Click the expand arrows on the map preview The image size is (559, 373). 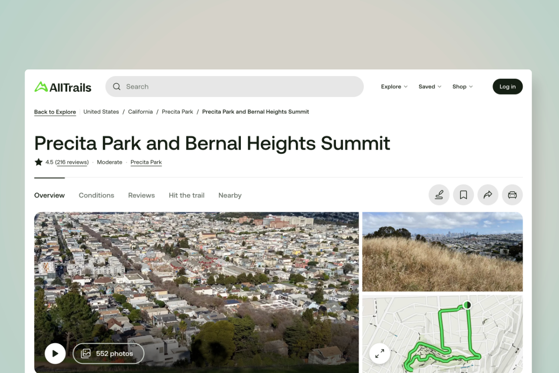click(380, 353)
